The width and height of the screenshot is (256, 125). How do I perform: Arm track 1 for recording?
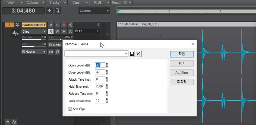click(x=64, y=25)
